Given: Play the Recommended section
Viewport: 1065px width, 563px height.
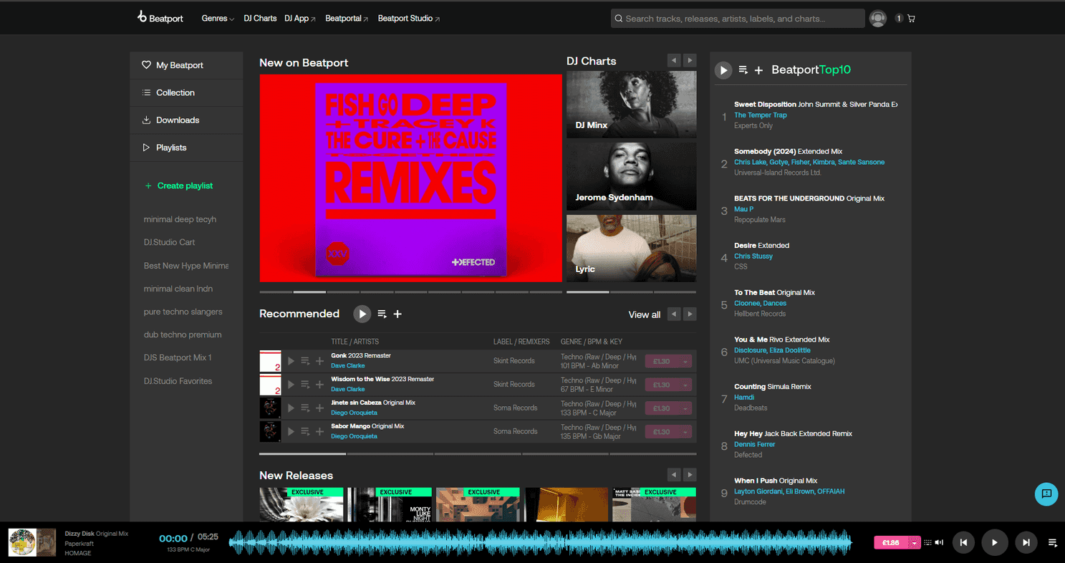Looking at the screenshot, I should [x=362, y=314].
